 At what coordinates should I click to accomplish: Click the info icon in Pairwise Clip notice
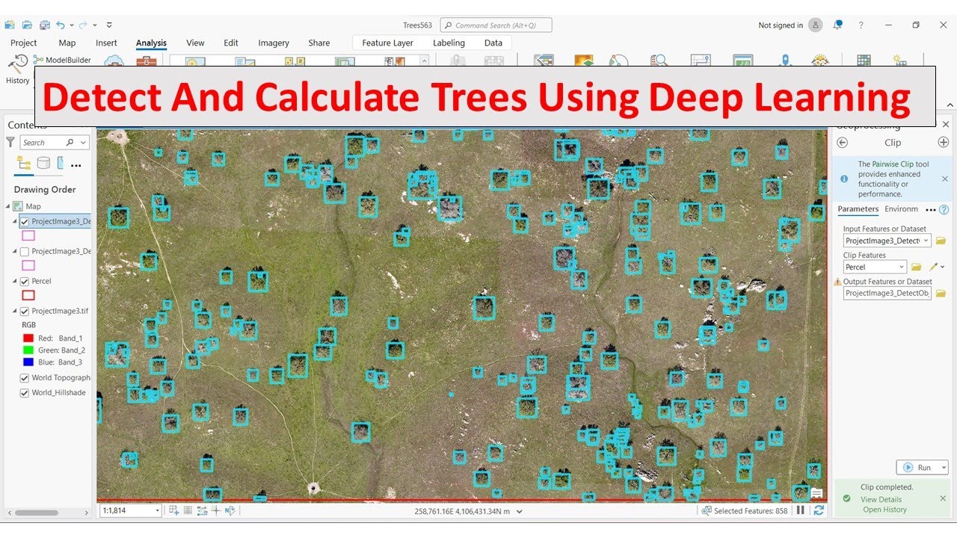(x=844, y=179)
